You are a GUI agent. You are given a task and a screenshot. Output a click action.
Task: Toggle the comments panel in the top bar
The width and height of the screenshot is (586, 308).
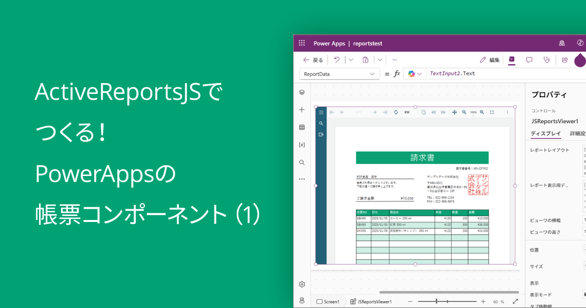pyautogui.click(x=528, y=60)
